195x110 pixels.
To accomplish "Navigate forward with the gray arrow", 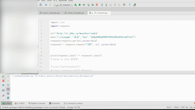I will pyautogui.click(x=50, y=5).
